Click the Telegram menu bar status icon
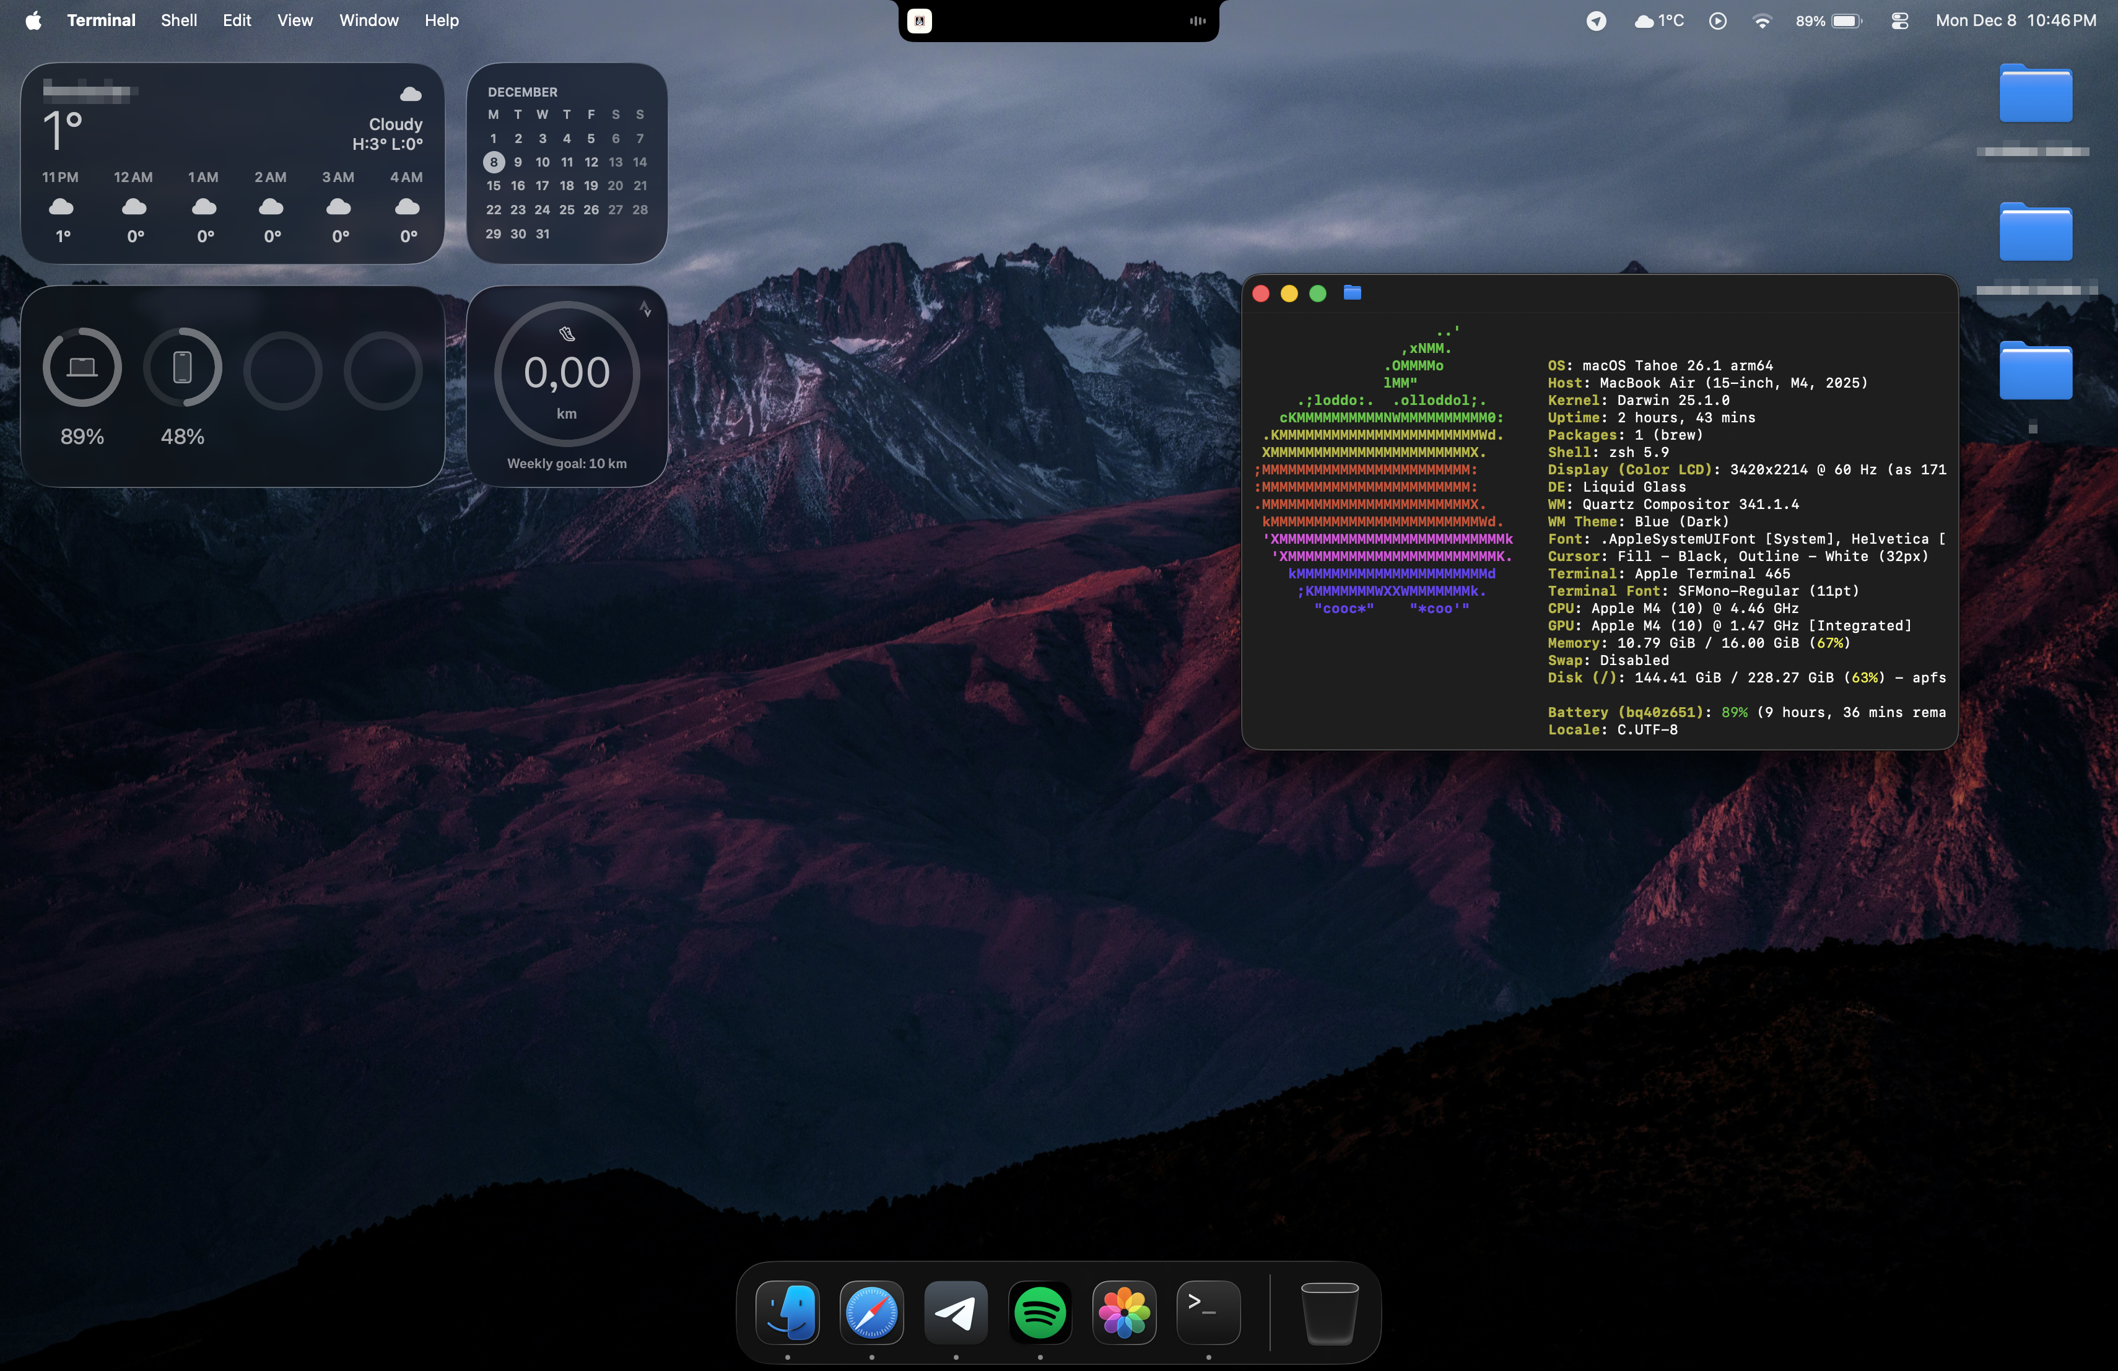The image size is (2118, 1371). point(1595,20)
